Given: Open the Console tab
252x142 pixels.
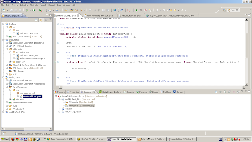Looking at the screenshot, I should (x=178, y=92).
